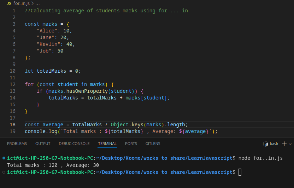Create a new terminal with plus icon
Screen dimensions: 294x188
(x=284, y=144)
